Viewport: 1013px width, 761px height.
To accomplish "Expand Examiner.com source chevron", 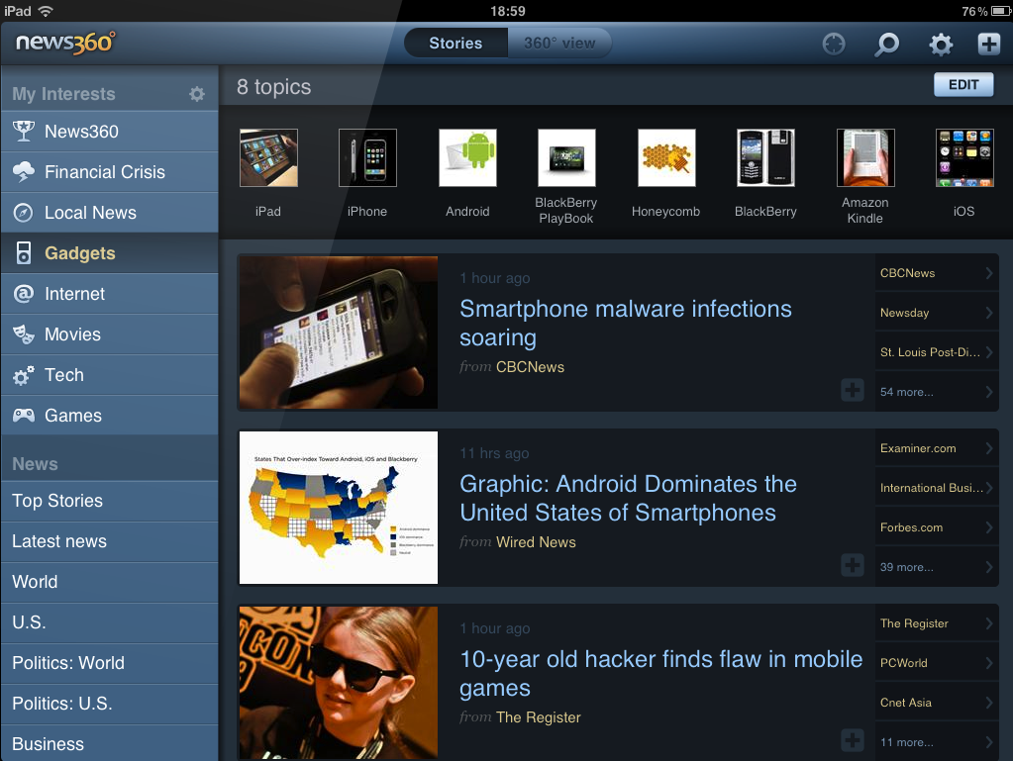I will [x=988, y=448].
